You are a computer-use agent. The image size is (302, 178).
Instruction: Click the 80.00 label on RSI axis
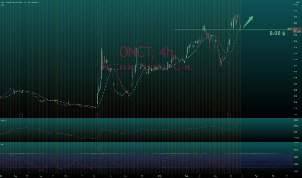coord(296,150)
